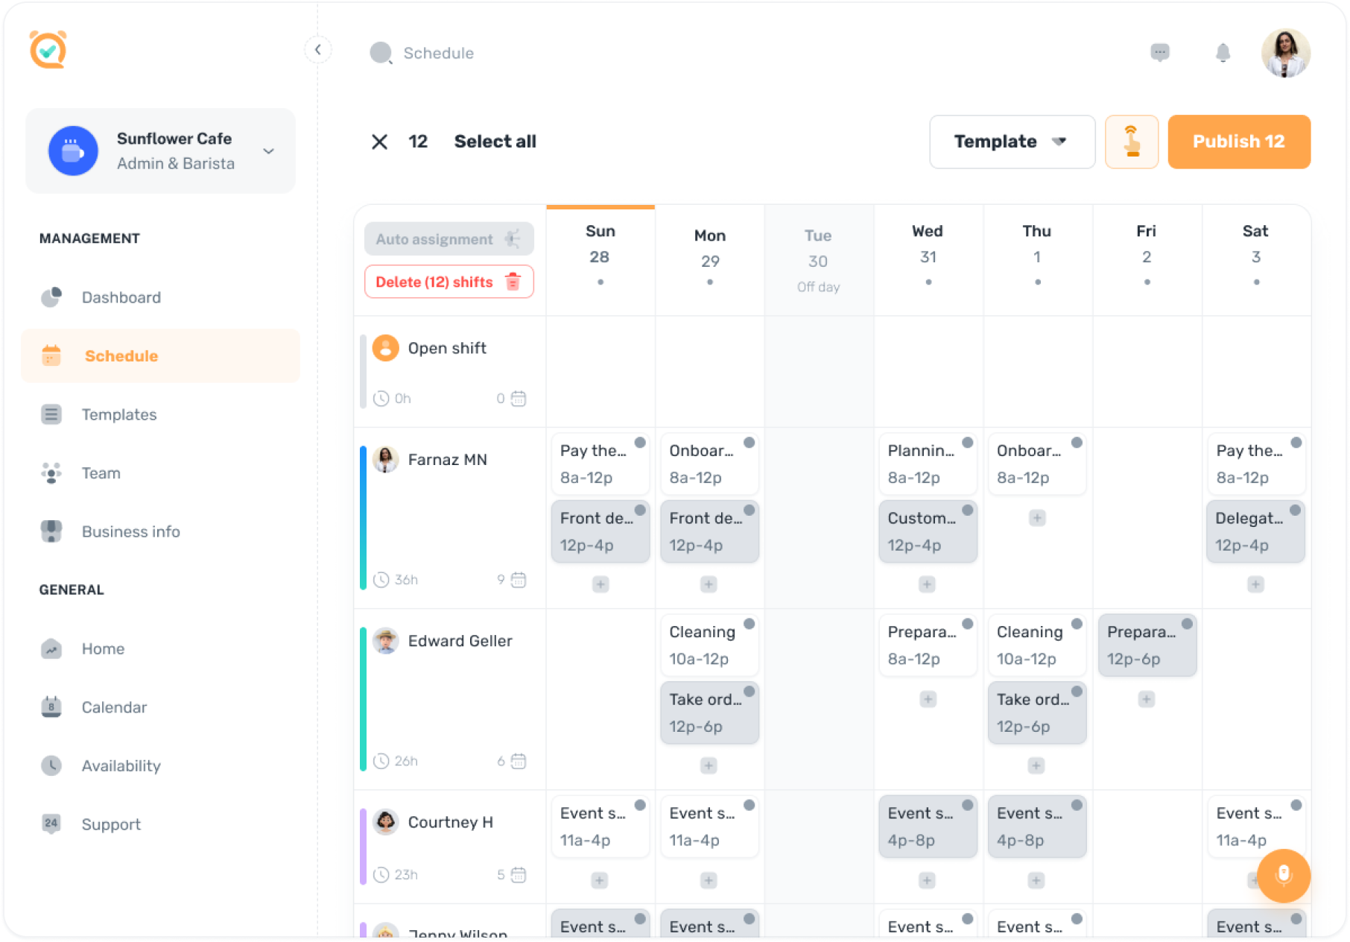Click the Publish 12 button
This screenshot has height=942, width=1350.
(1238, 142)
